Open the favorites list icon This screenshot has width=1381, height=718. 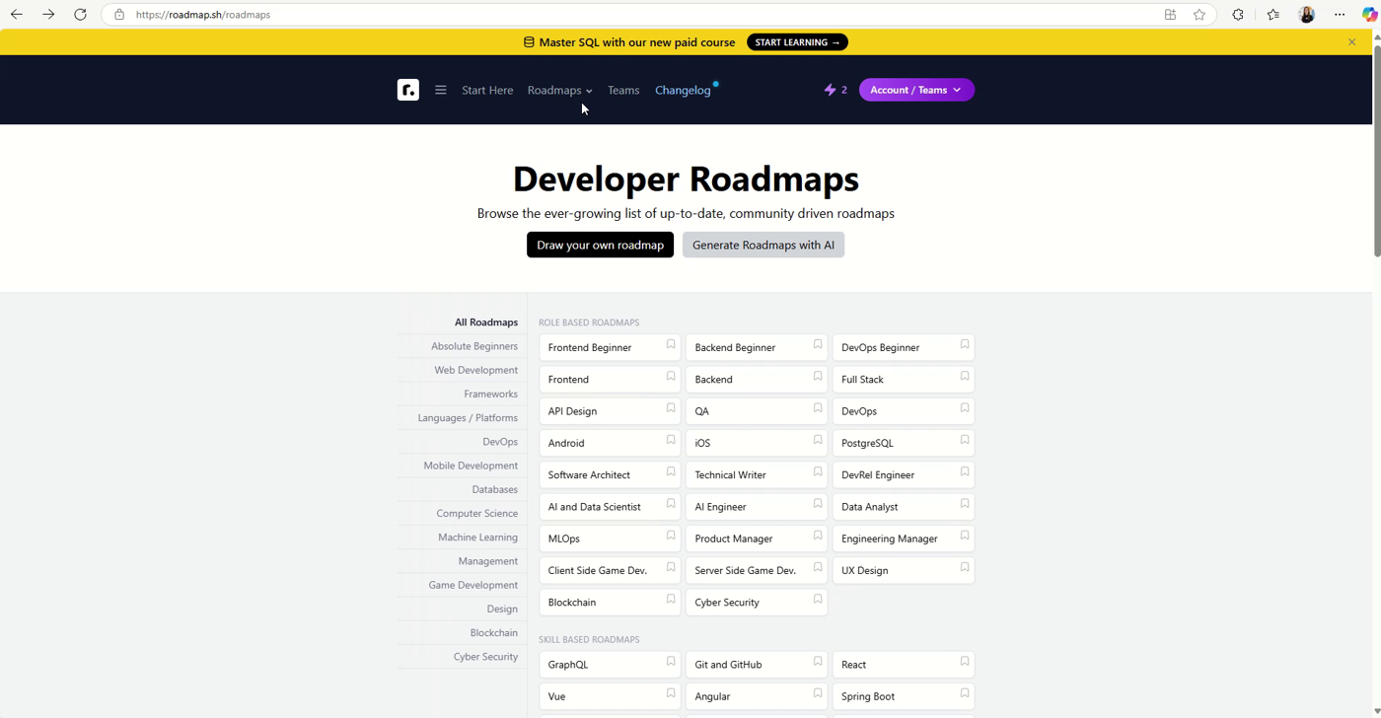point(1273,15)
